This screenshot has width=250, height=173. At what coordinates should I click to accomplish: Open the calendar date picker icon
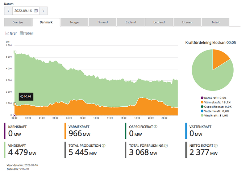coord(36,11)
